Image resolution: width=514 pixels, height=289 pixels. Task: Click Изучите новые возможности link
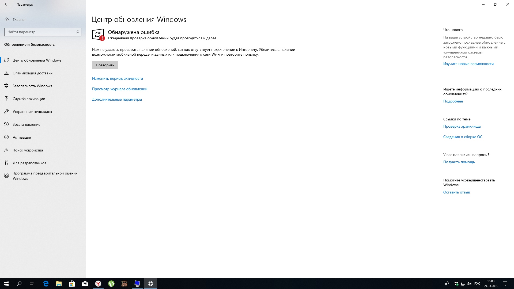(468, 64)
